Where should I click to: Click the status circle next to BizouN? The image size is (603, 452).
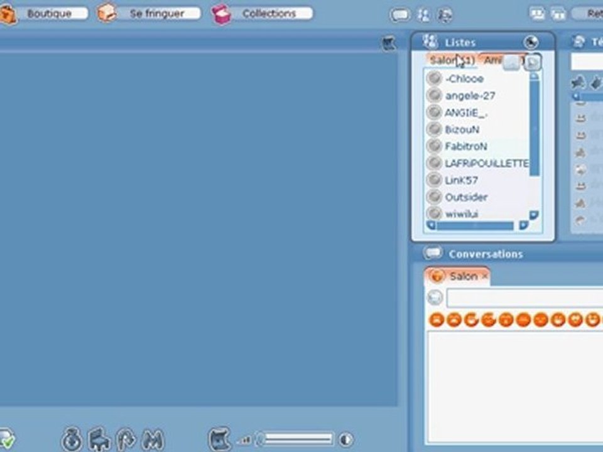point(434,129)
